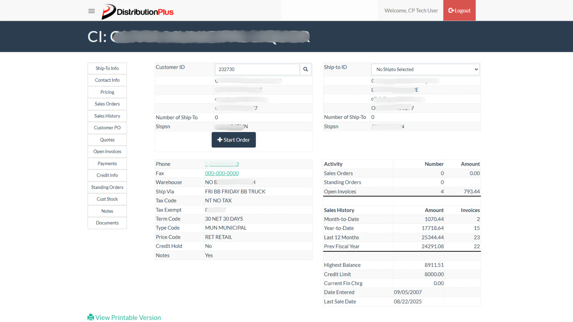Select the Type Code value MUN MUNICIPAL
This screenshot has width=573, height=322.
(226, 228)
